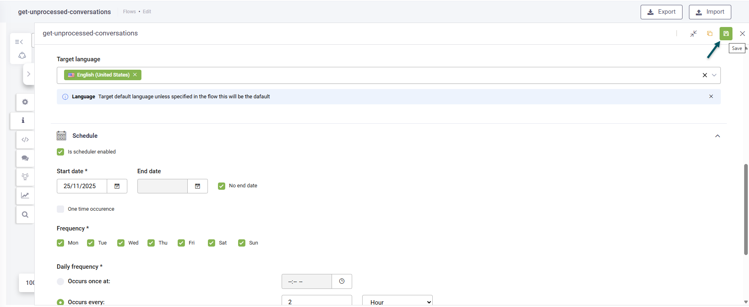Uncheck the Wed frequency checkbox
749x307 pixels.
click(121, 243)
